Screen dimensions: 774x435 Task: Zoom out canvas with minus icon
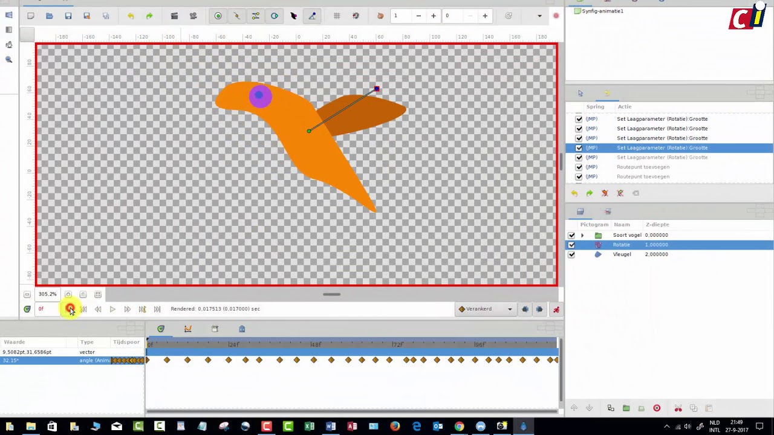[x=27, y=294]
